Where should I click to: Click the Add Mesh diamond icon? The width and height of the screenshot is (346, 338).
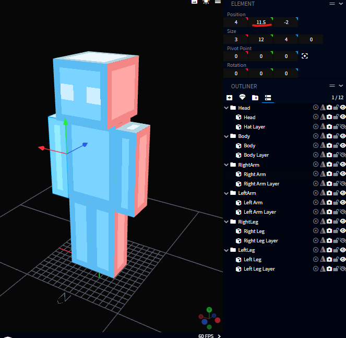[242, 98]
